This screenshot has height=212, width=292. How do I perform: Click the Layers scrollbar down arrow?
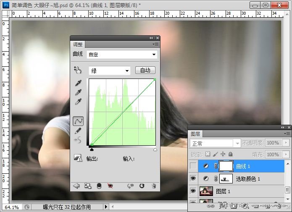[288, 199]
